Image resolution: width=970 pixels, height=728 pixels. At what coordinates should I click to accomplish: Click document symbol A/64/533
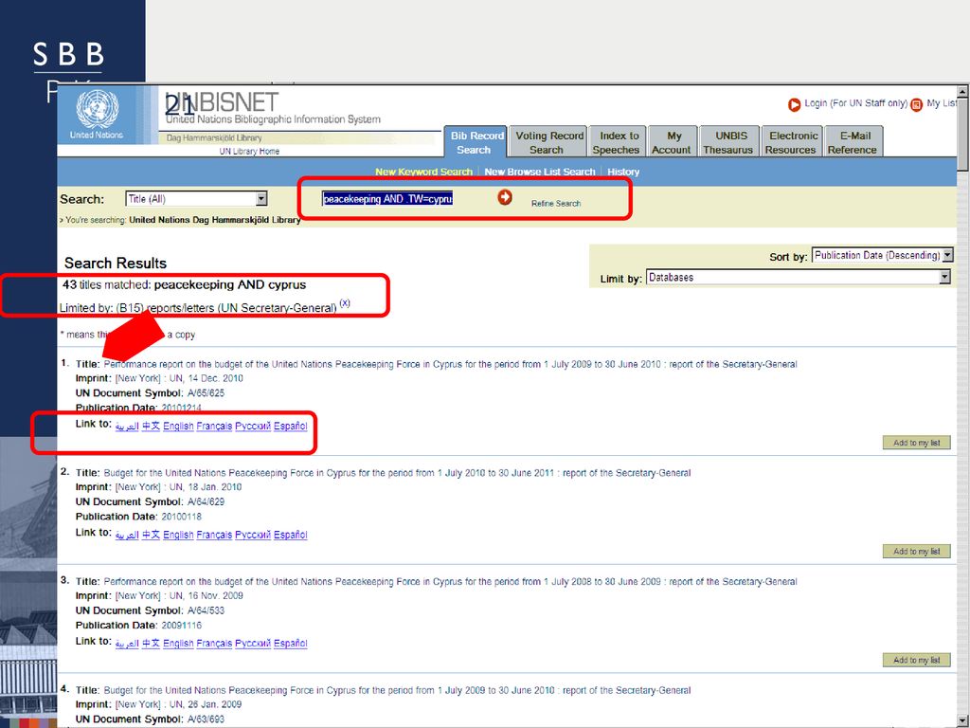206,610
